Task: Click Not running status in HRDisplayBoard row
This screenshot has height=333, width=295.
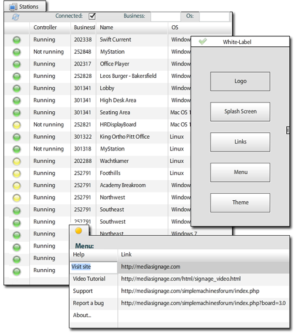Action: (x=49, y=125)
